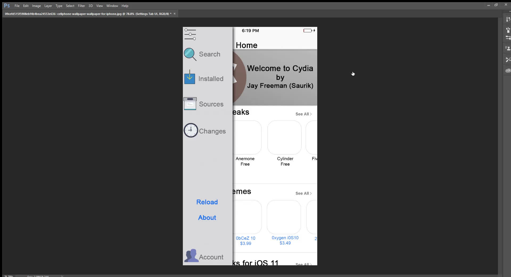This screenshot has height=277, width=511.
Task: Click the wrench and screwdriver panel icon
Action: pos(508,59)
